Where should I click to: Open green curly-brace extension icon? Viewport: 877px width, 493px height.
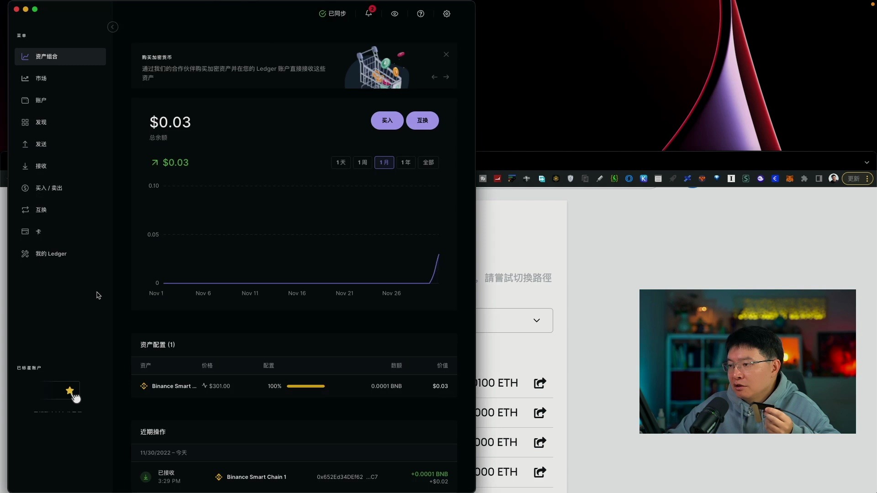coord(614,179)
